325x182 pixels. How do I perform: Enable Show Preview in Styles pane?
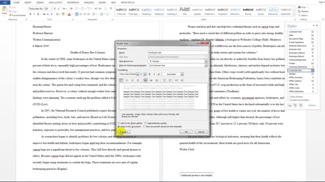[288, 97]
